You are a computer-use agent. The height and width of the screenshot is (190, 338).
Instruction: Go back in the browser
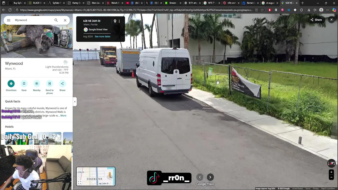click(x=4, y=10)
